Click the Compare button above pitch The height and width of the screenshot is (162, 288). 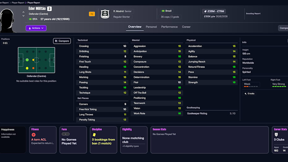pos(62,41)
